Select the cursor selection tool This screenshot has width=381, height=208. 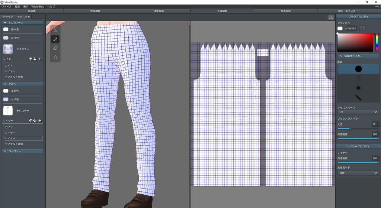click(55, 30)
